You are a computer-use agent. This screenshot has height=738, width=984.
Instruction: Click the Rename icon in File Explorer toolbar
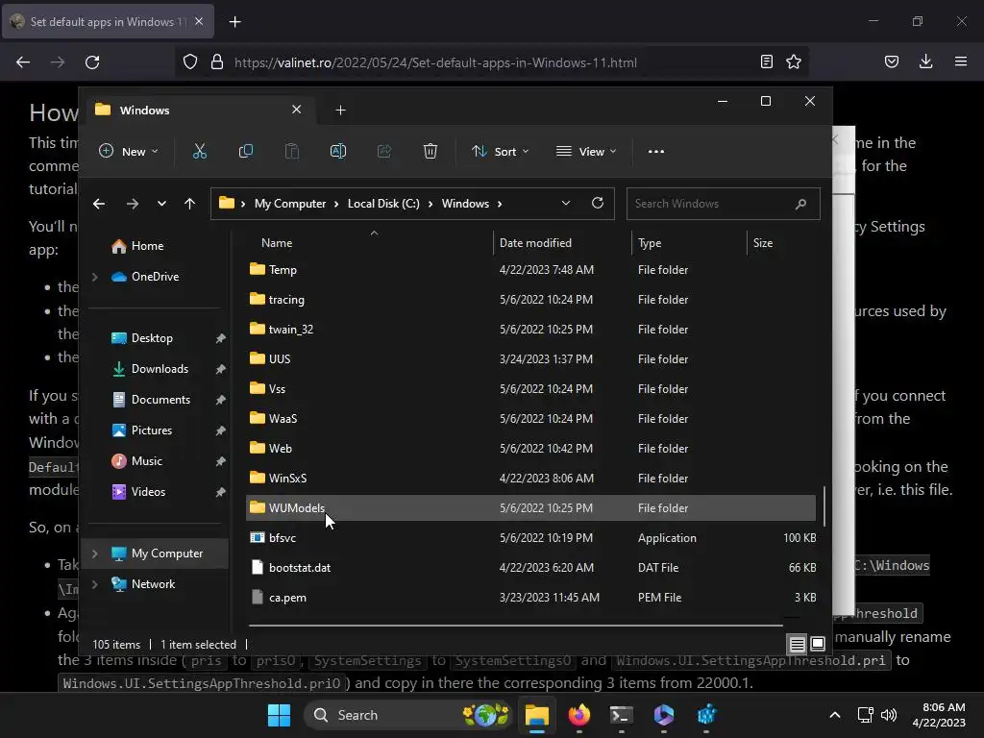coord(337,151)
